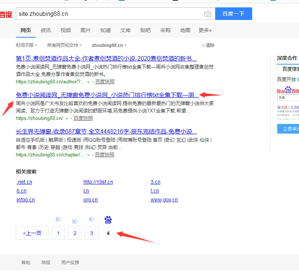299x280 pixels.
Task: Click related search 3.cn
Action: tap(155, 182)
